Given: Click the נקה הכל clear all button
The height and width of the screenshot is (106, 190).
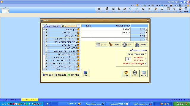Looking at the screenshot, I should [60, 75].
